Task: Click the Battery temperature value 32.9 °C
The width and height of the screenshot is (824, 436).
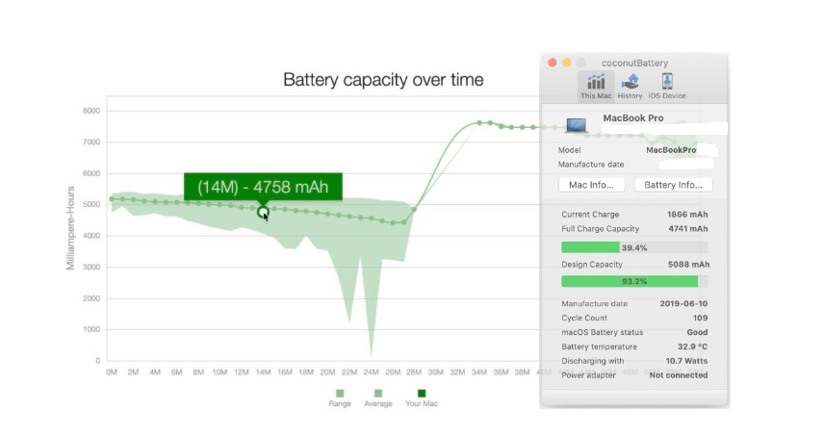Action: click(x=693, y=346)
